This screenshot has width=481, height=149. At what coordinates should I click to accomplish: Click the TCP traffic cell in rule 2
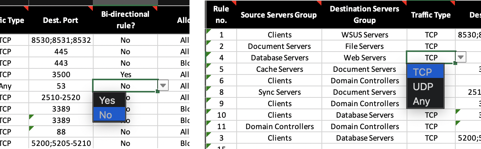pos(431,46)
